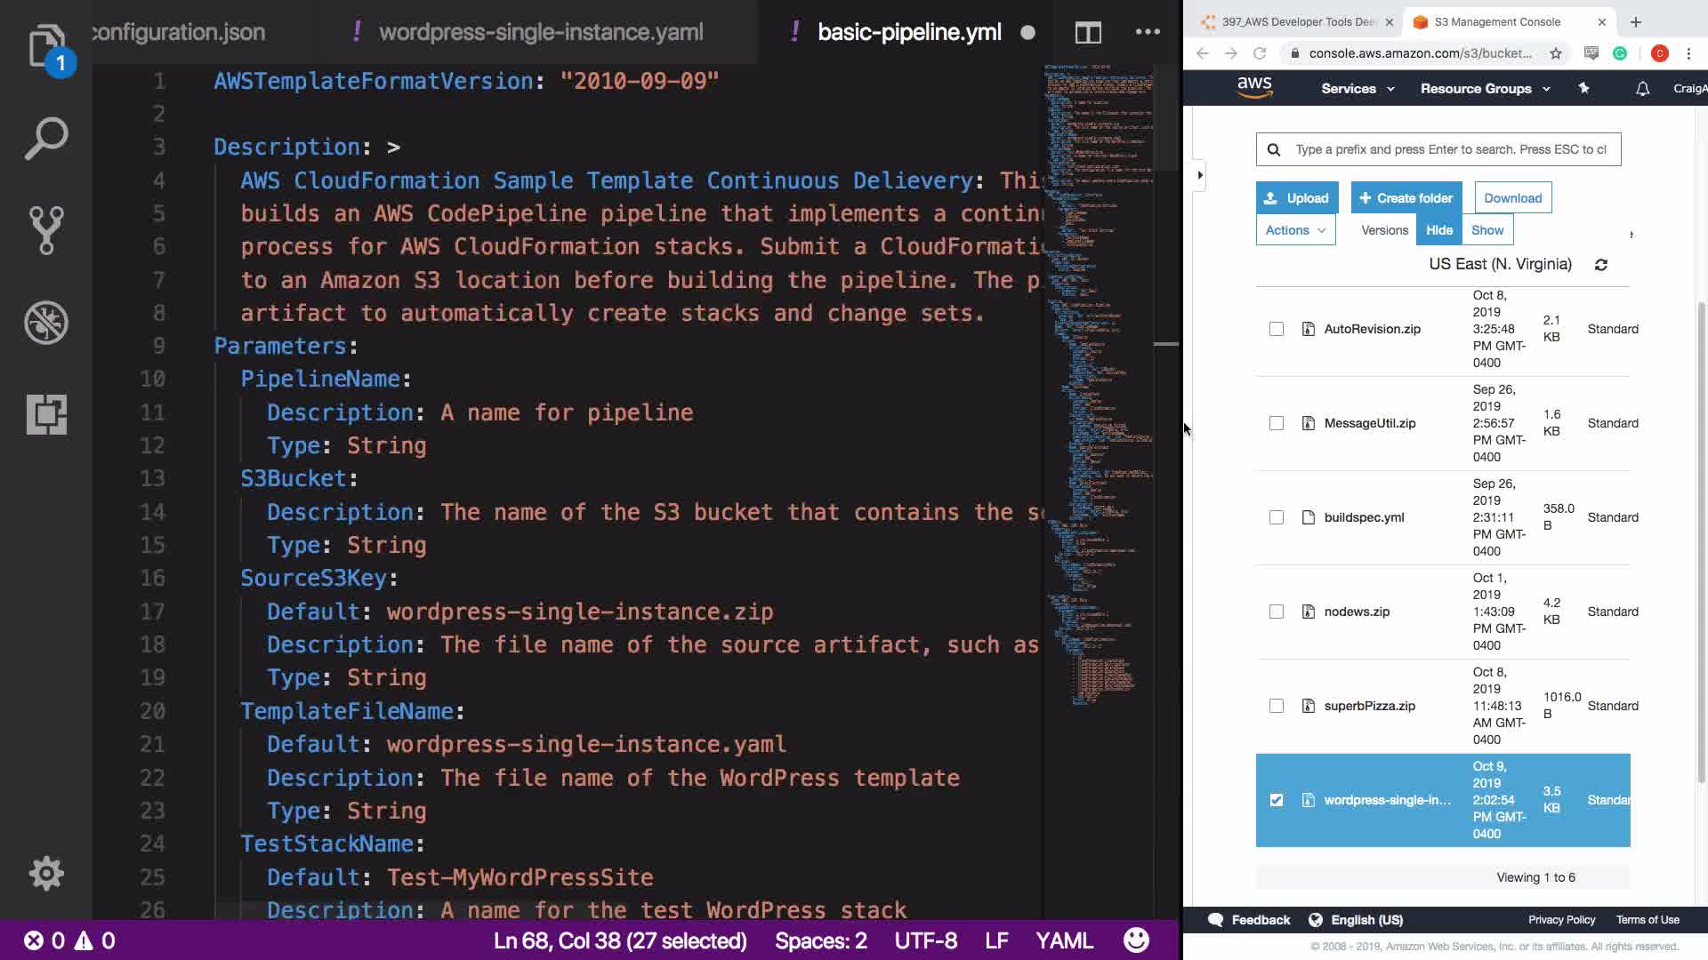Open the Extensions icon in activity bar
Viewport: 1708px width, 960px height.
(x=46, y=414)
